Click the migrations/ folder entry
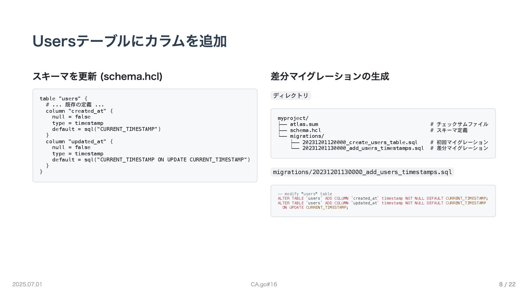528x297 pixels. coord(307,136)
